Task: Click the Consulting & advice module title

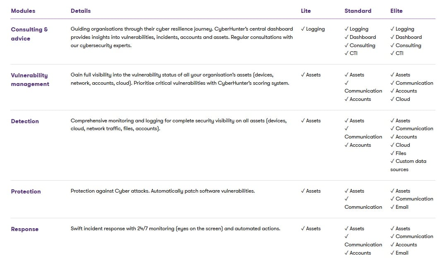Action: [x=29, y=34]
